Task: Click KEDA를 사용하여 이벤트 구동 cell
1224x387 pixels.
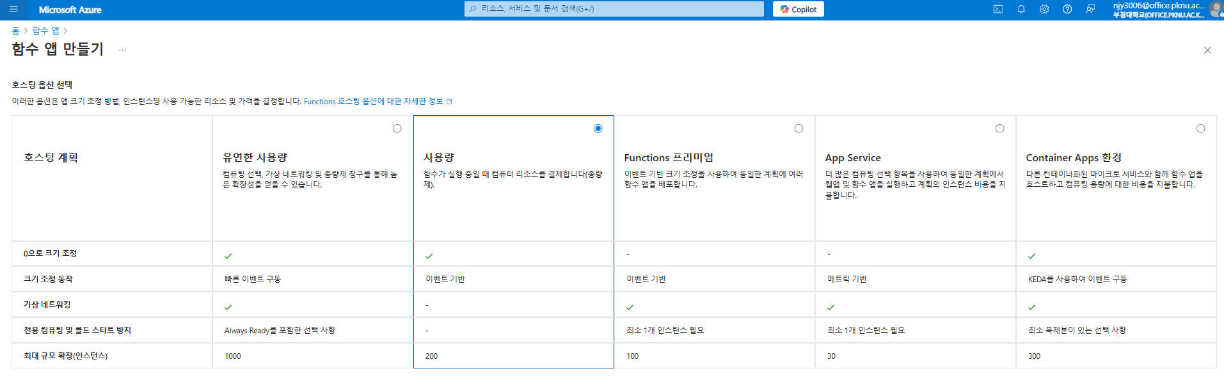Action: (1077, 279)
